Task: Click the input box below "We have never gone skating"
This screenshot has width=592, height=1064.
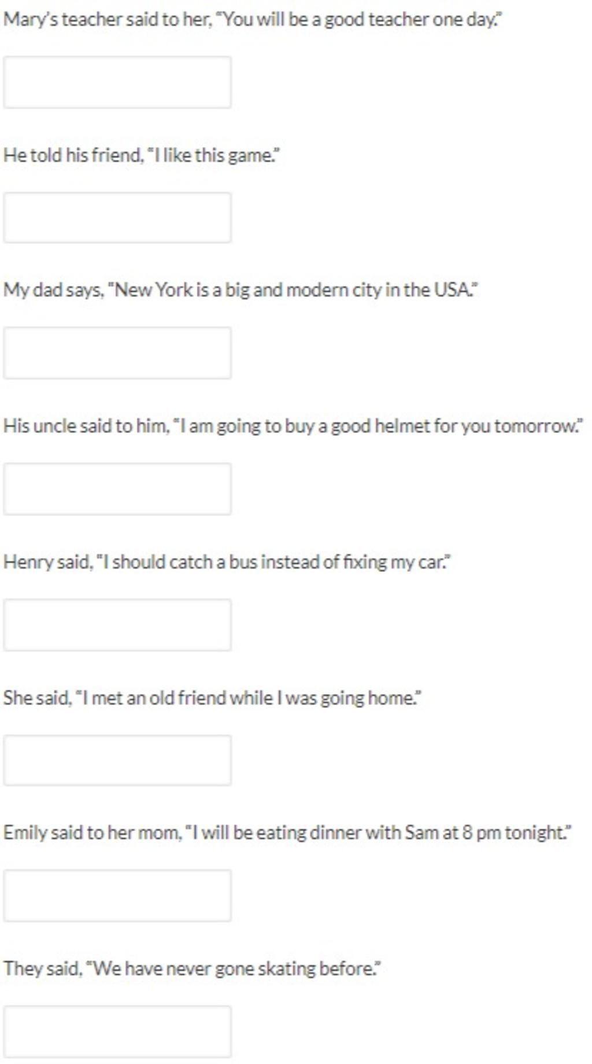Action: [x=117, y=1032]
